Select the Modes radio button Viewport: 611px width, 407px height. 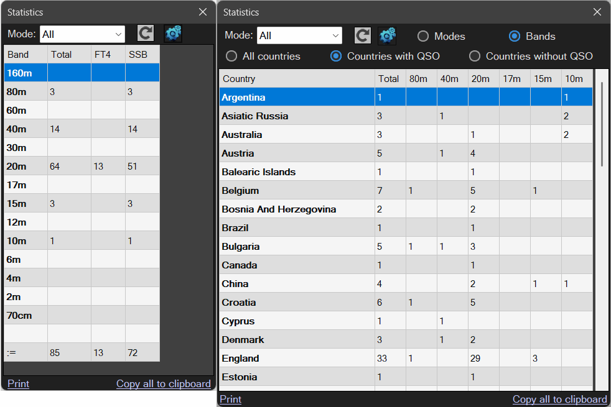point(423,36)
